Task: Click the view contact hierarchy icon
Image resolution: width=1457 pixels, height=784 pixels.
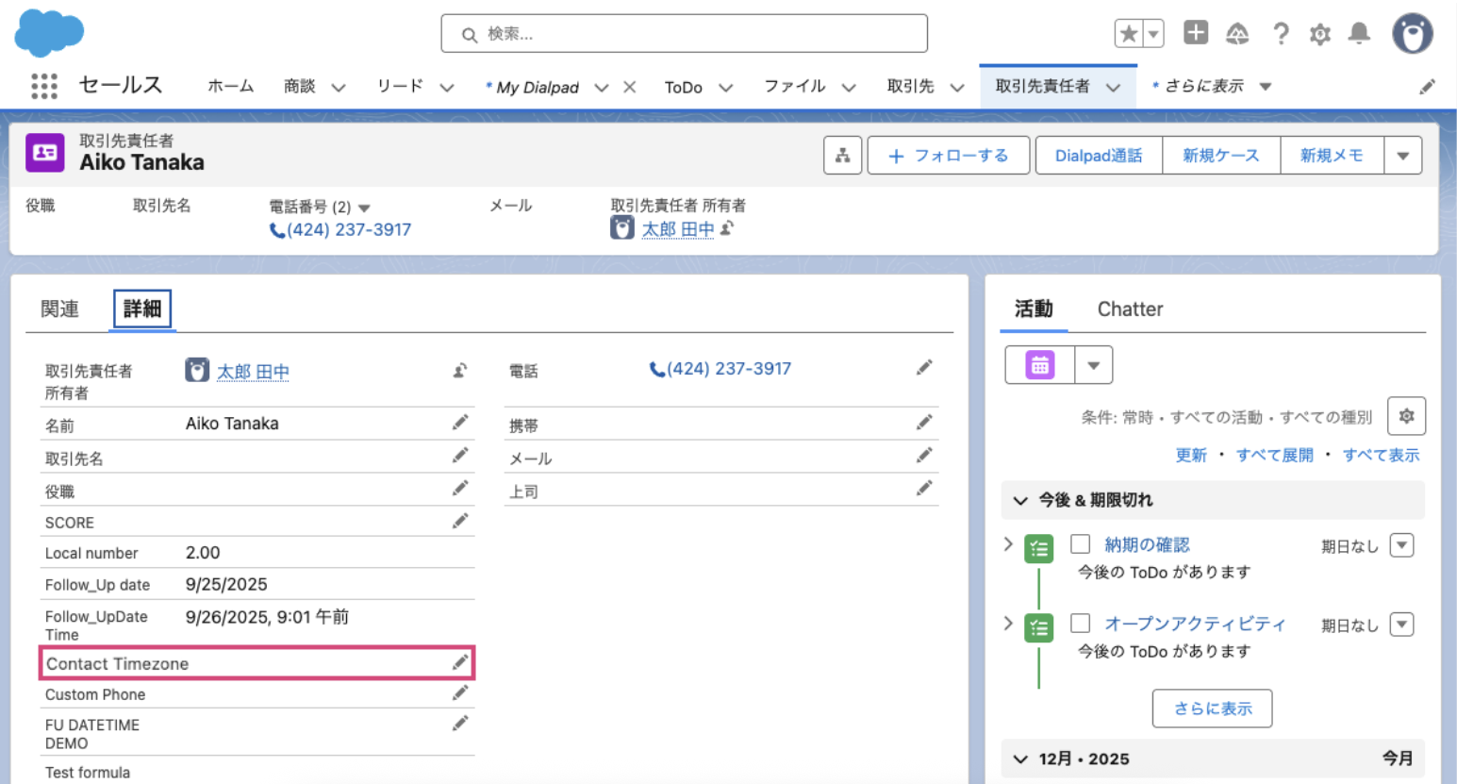Action: [x=842, y=156]
